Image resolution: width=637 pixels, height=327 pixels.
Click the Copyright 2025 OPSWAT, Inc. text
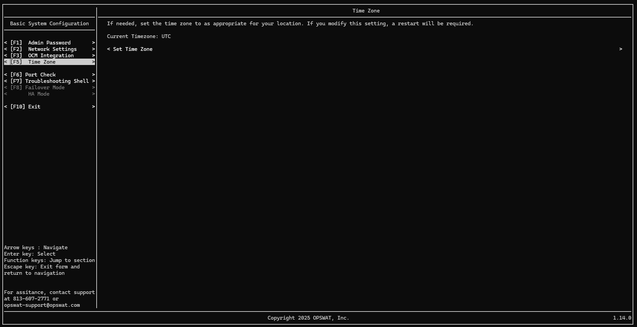coord(308,318)
